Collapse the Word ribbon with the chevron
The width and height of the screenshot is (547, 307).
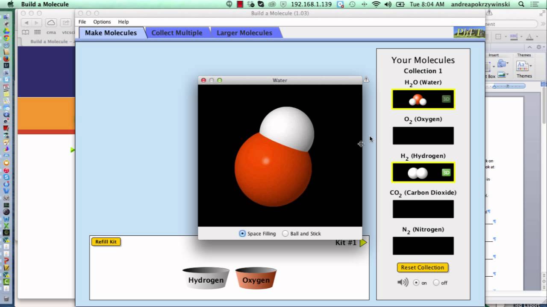pyautogui.click(x=530, y=47)
